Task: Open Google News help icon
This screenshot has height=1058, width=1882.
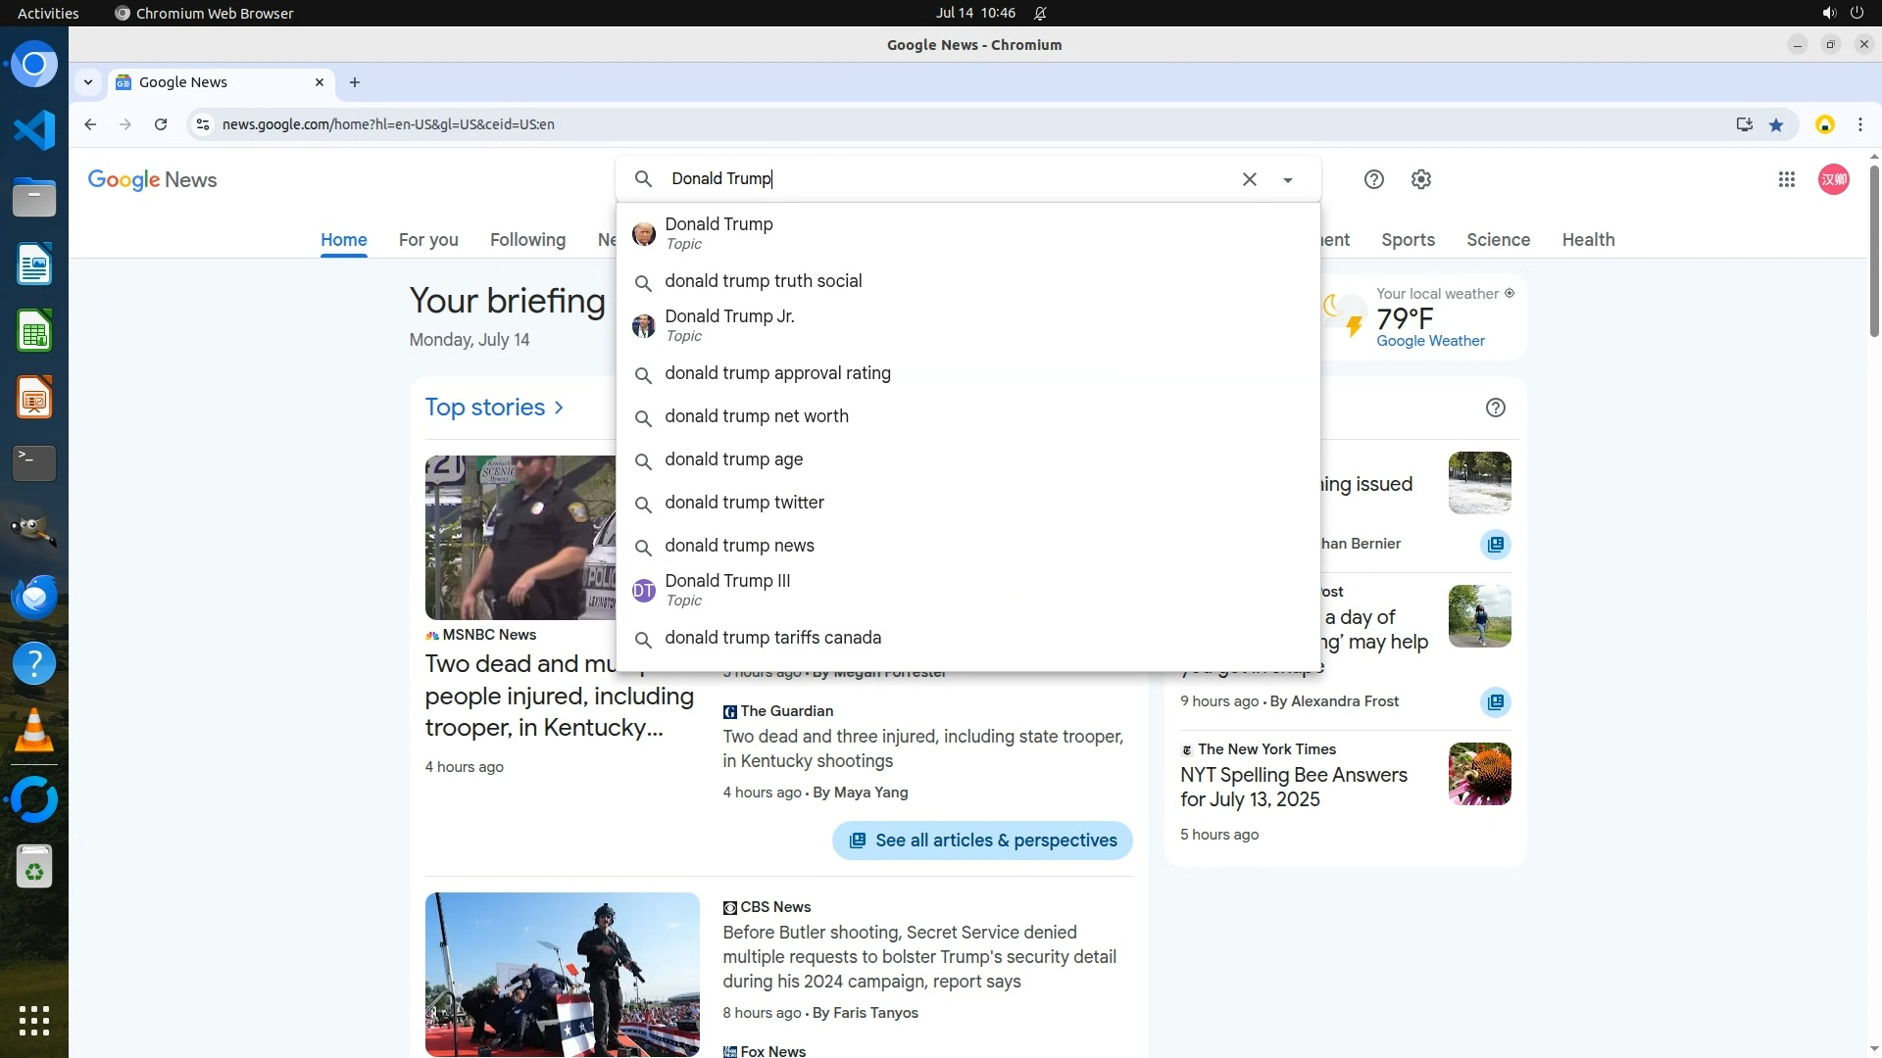Action: coord(1373,179)
